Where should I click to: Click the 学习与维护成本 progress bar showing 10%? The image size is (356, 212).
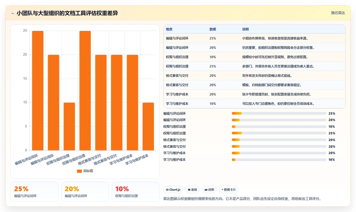[279, 160]
